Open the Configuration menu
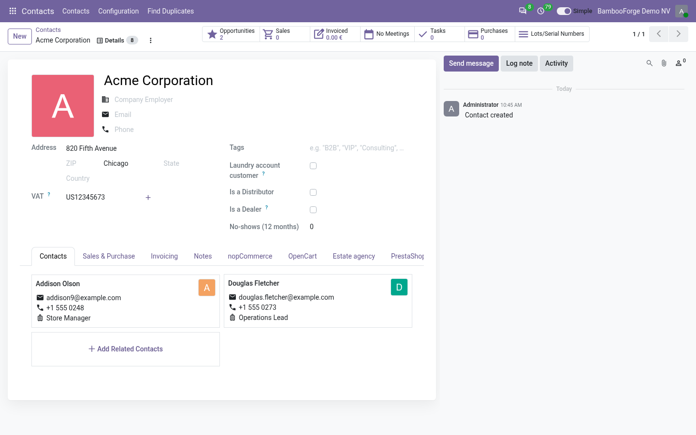 118,11
